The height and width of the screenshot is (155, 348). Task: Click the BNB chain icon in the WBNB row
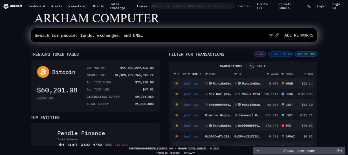(177, 83)
